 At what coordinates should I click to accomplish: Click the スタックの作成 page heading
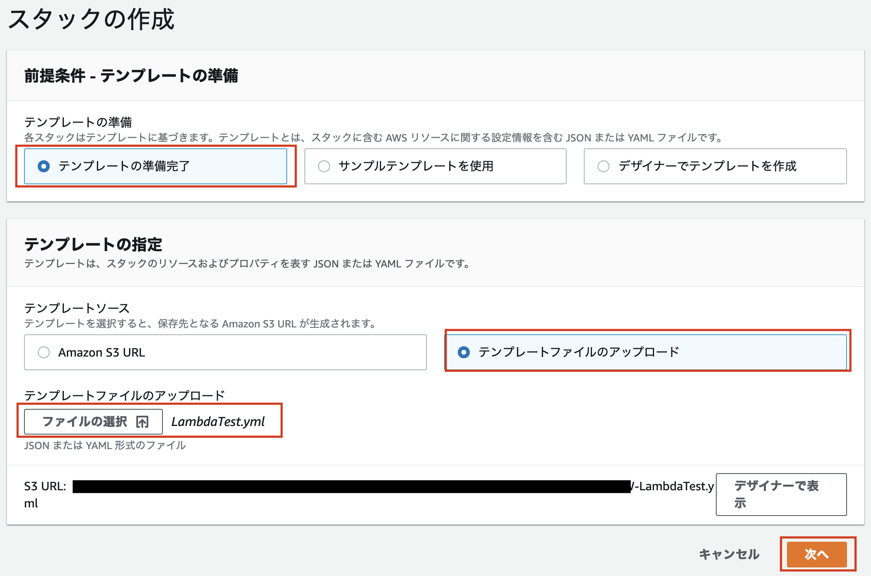click(91, 20)
